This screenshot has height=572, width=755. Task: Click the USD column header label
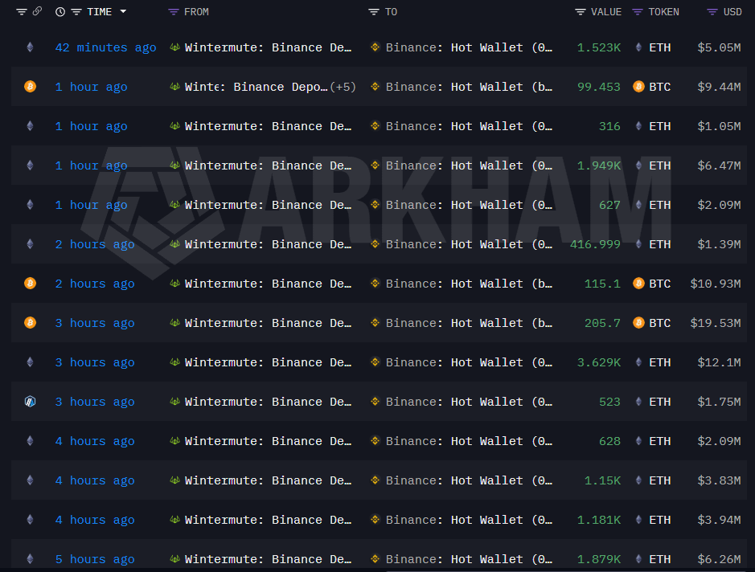click(732, 12)
